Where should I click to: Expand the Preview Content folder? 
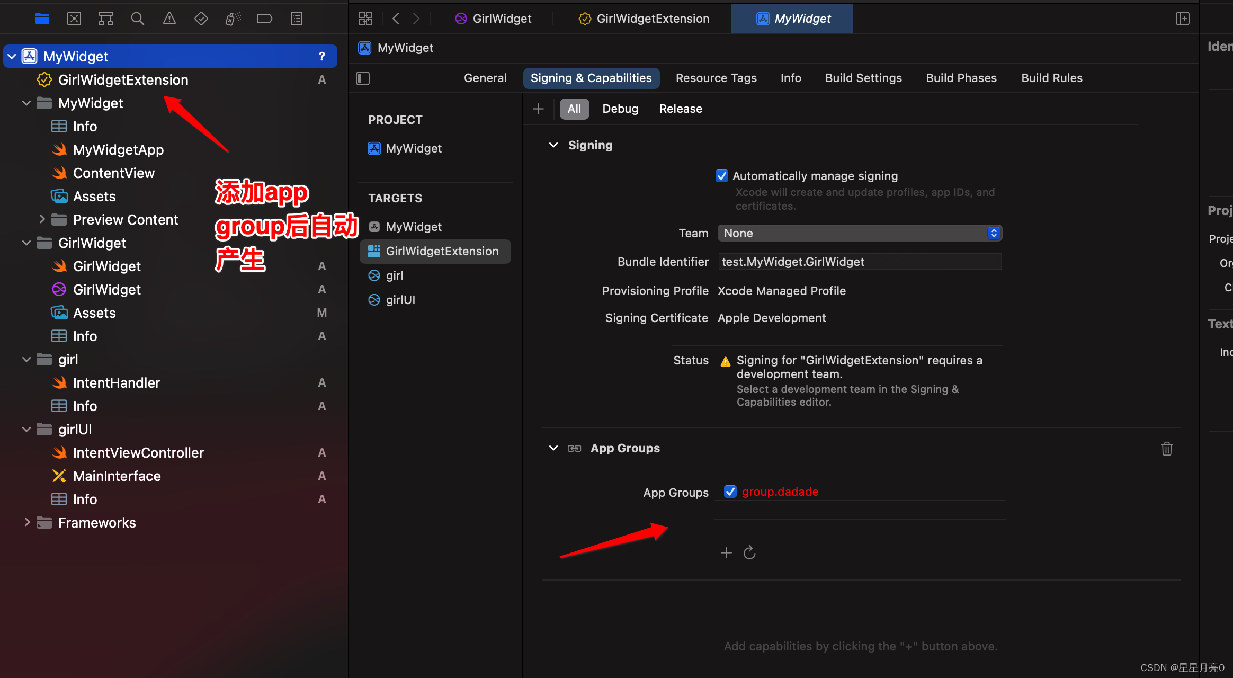point(42,219)
